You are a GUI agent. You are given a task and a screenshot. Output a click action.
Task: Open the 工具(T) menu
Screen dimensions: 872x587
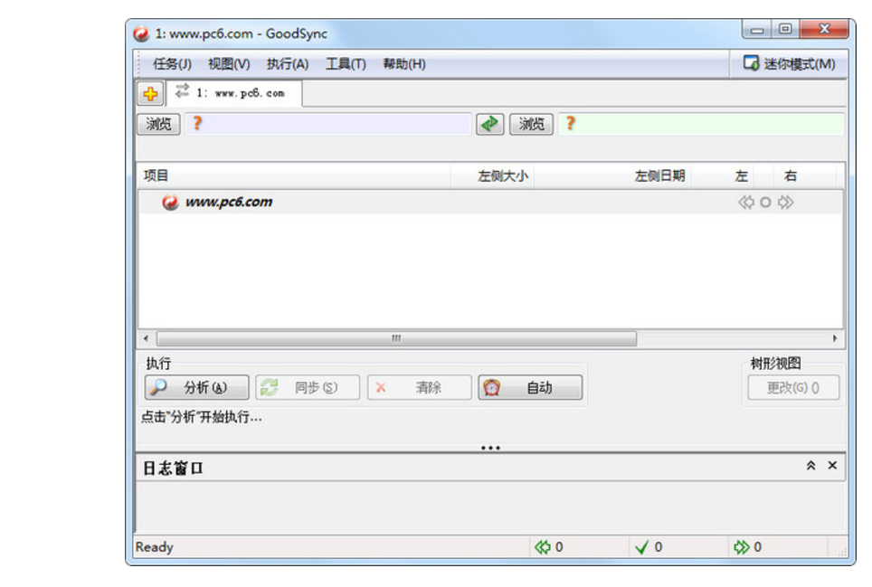pyautogui.click(x=346, y=64)
